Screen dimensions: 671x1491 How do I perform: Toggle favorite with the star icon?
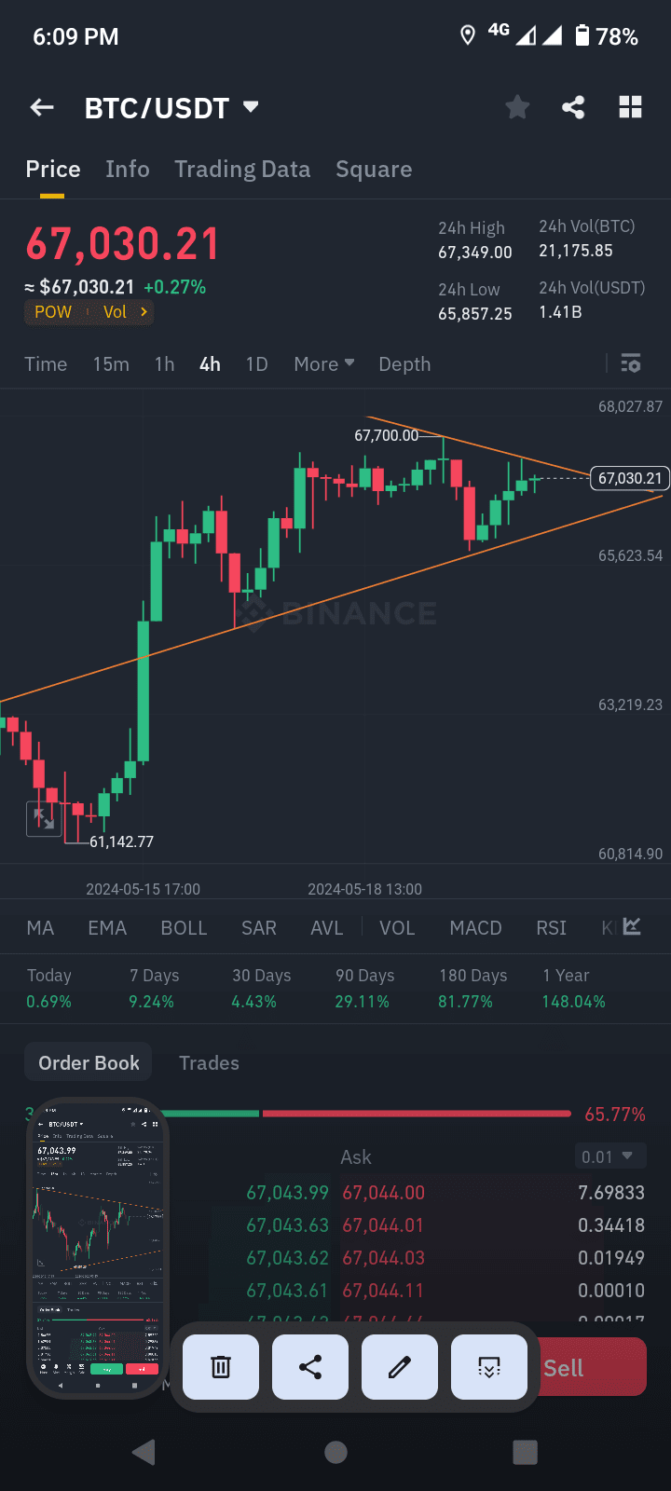point(517,107)
